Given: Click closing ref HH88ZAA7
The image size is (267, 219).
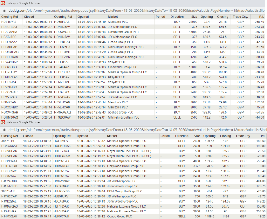Looking at the screenshot, I should tap(9, 176).
